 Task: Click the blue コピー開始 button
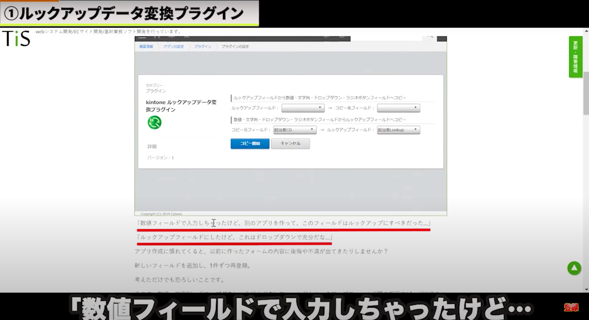[x=250, y=143]
